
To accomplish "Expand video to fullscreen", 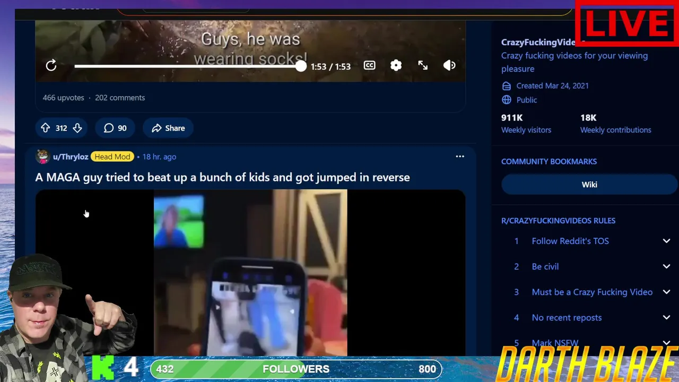I will (x=423, y=65).
